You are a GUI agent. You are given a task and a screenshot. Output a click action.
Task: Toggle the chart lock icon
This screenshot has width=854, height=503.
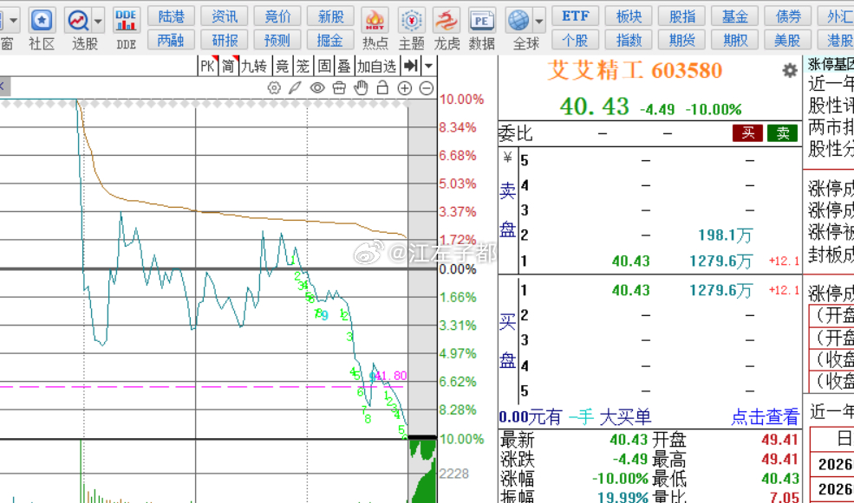click(382, 88)
